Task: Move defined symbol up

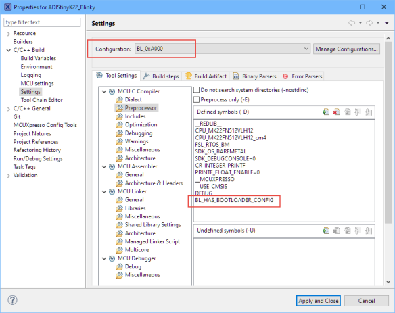Action: 358,112
